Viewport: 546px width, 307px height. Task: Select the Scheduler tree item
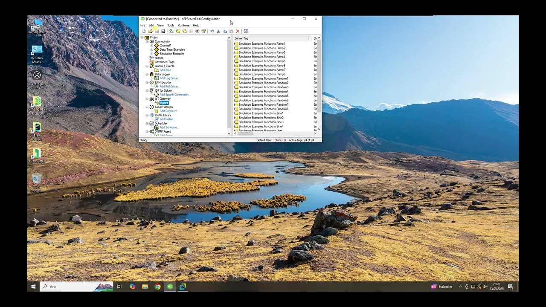click(x=161, y=124)
